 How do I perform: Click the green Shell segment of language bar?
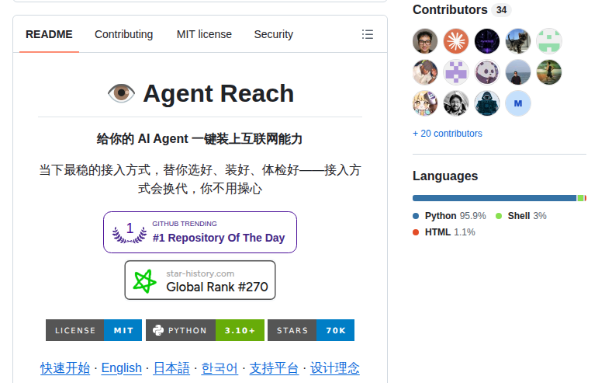point(580,198)
